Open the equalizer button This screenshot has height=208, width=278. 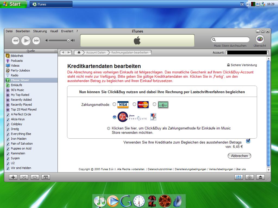click(x=239, y=177)
